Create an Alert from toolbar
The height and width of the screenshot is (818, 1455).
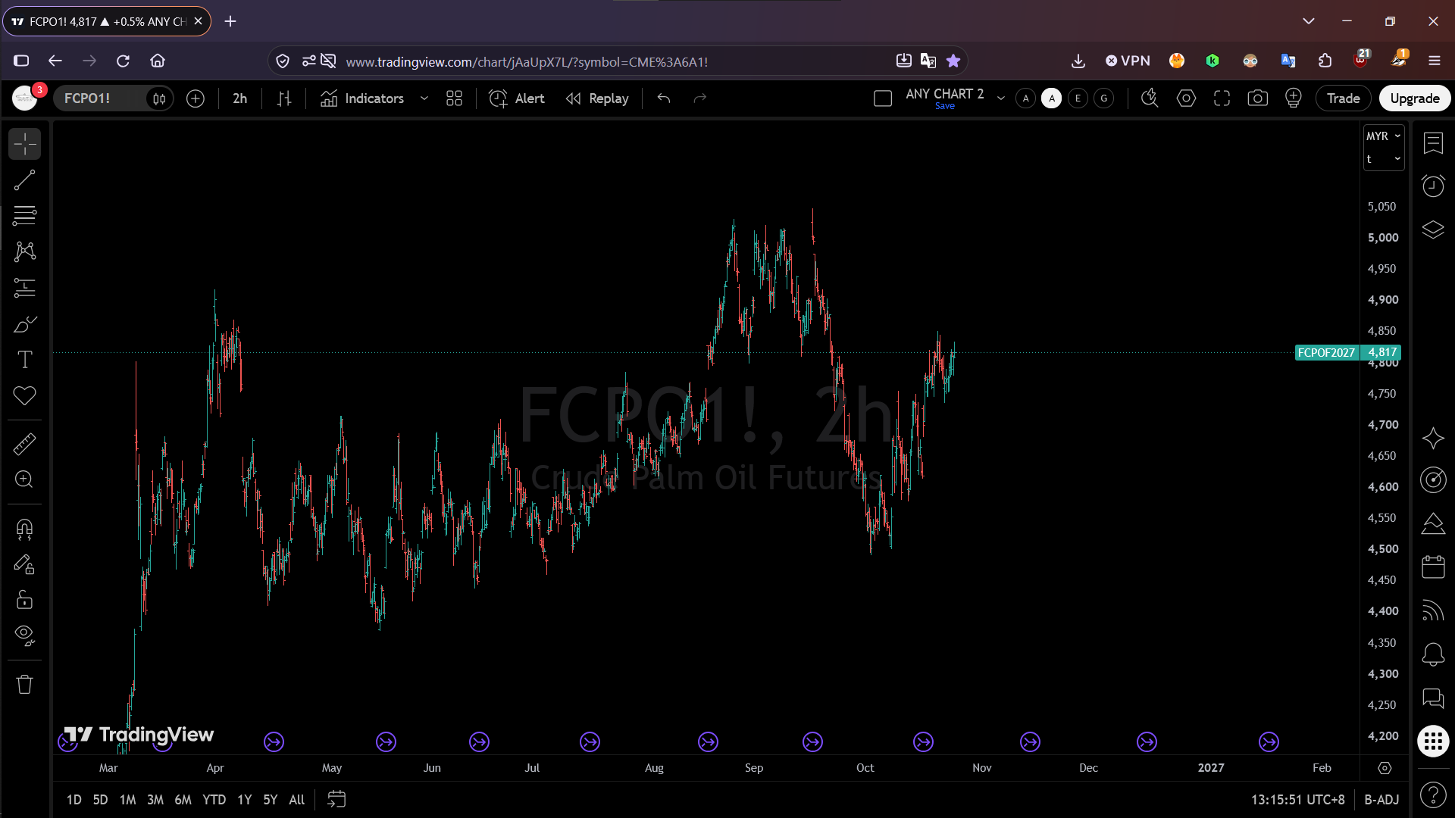pyautogui.click(x=517, y=98)
